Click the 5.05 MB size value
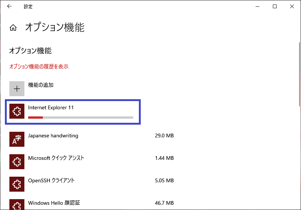The image size is (301, 210). [164, 180]
